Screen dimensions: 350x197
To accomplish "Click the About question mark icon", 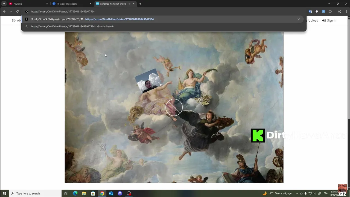I will click(14, 21).
